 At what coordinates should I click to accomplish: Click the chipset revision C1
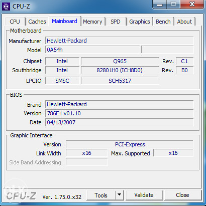[184, 61]
